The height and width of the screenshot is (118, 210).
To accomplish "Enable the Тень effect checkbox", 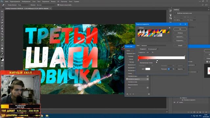I will [x=127, y=88].
